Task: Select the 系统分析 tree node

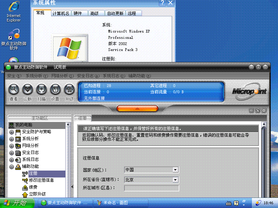Action: 30,139
